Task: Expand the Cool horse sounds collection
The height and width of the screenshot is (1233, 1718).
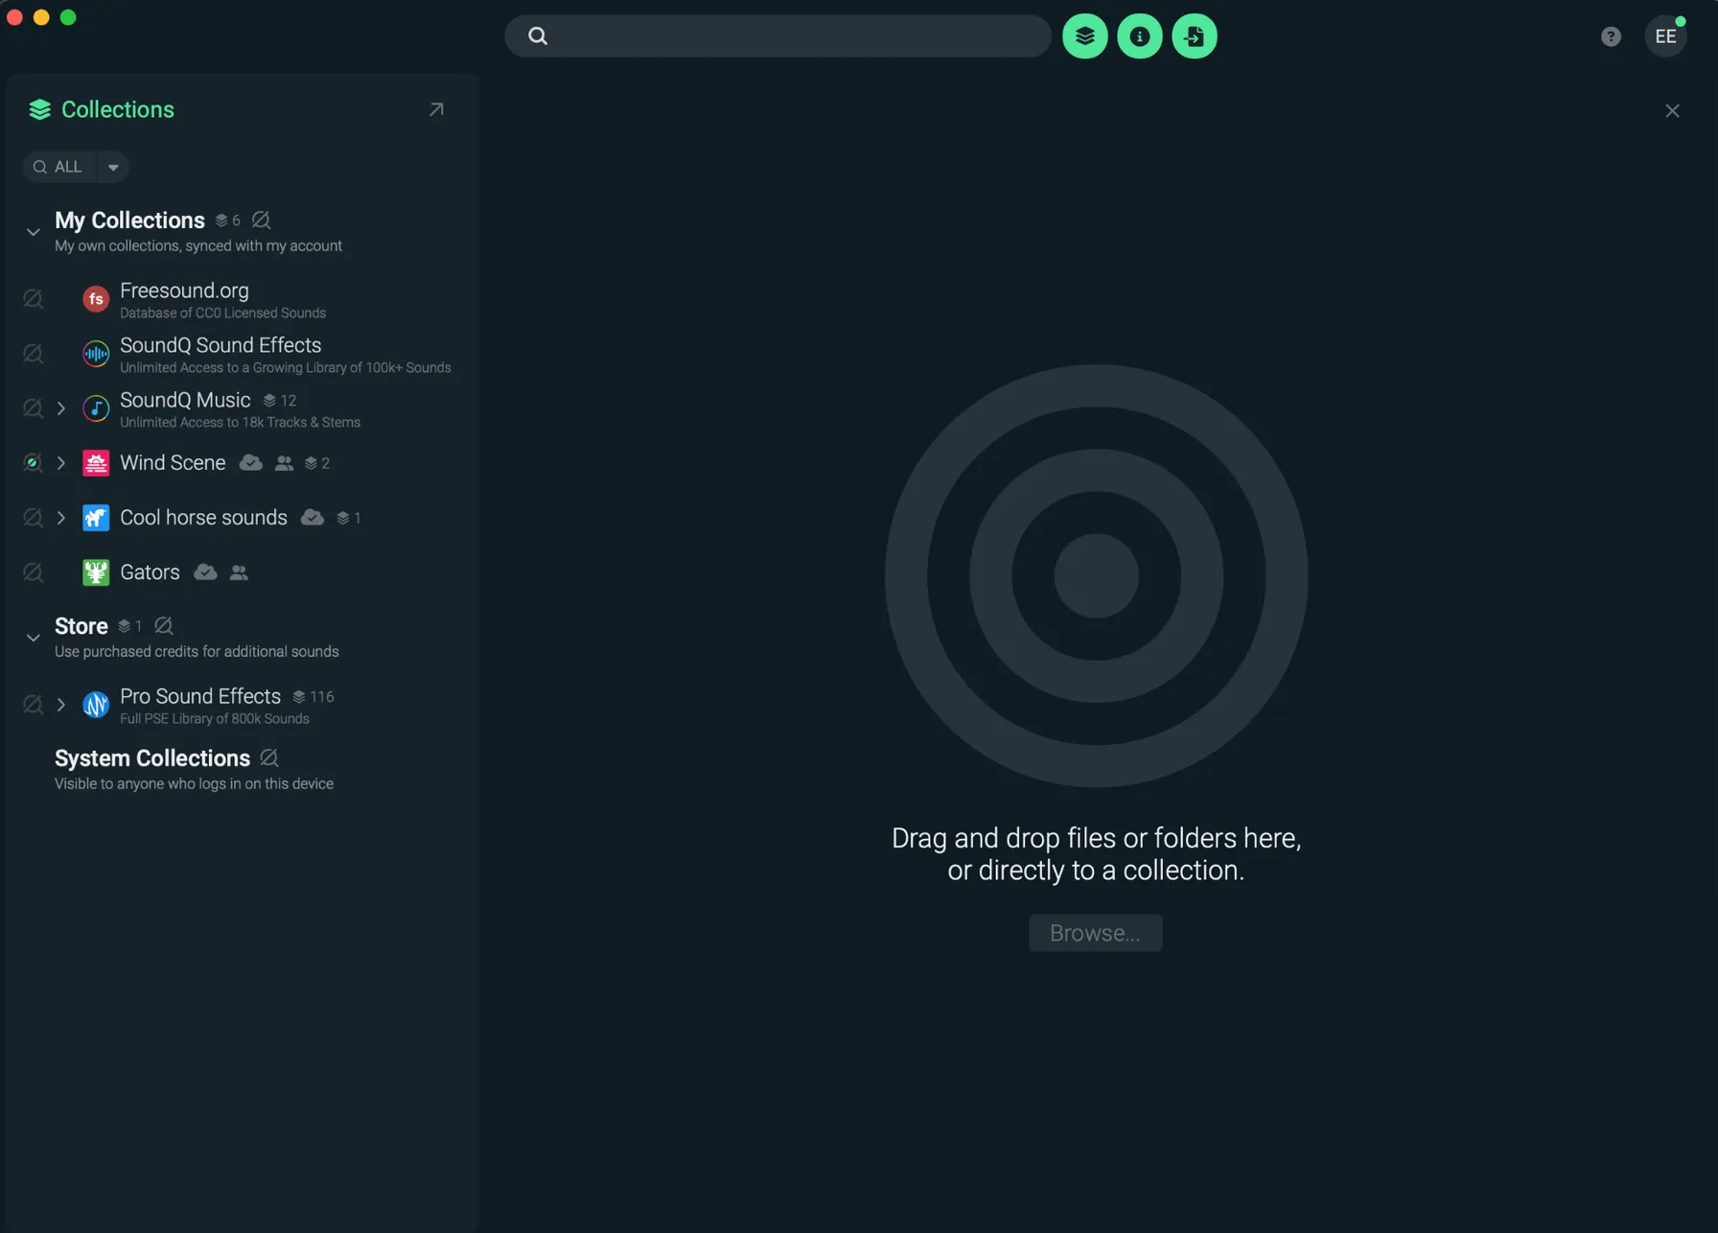Action: [x=61, y=518]
